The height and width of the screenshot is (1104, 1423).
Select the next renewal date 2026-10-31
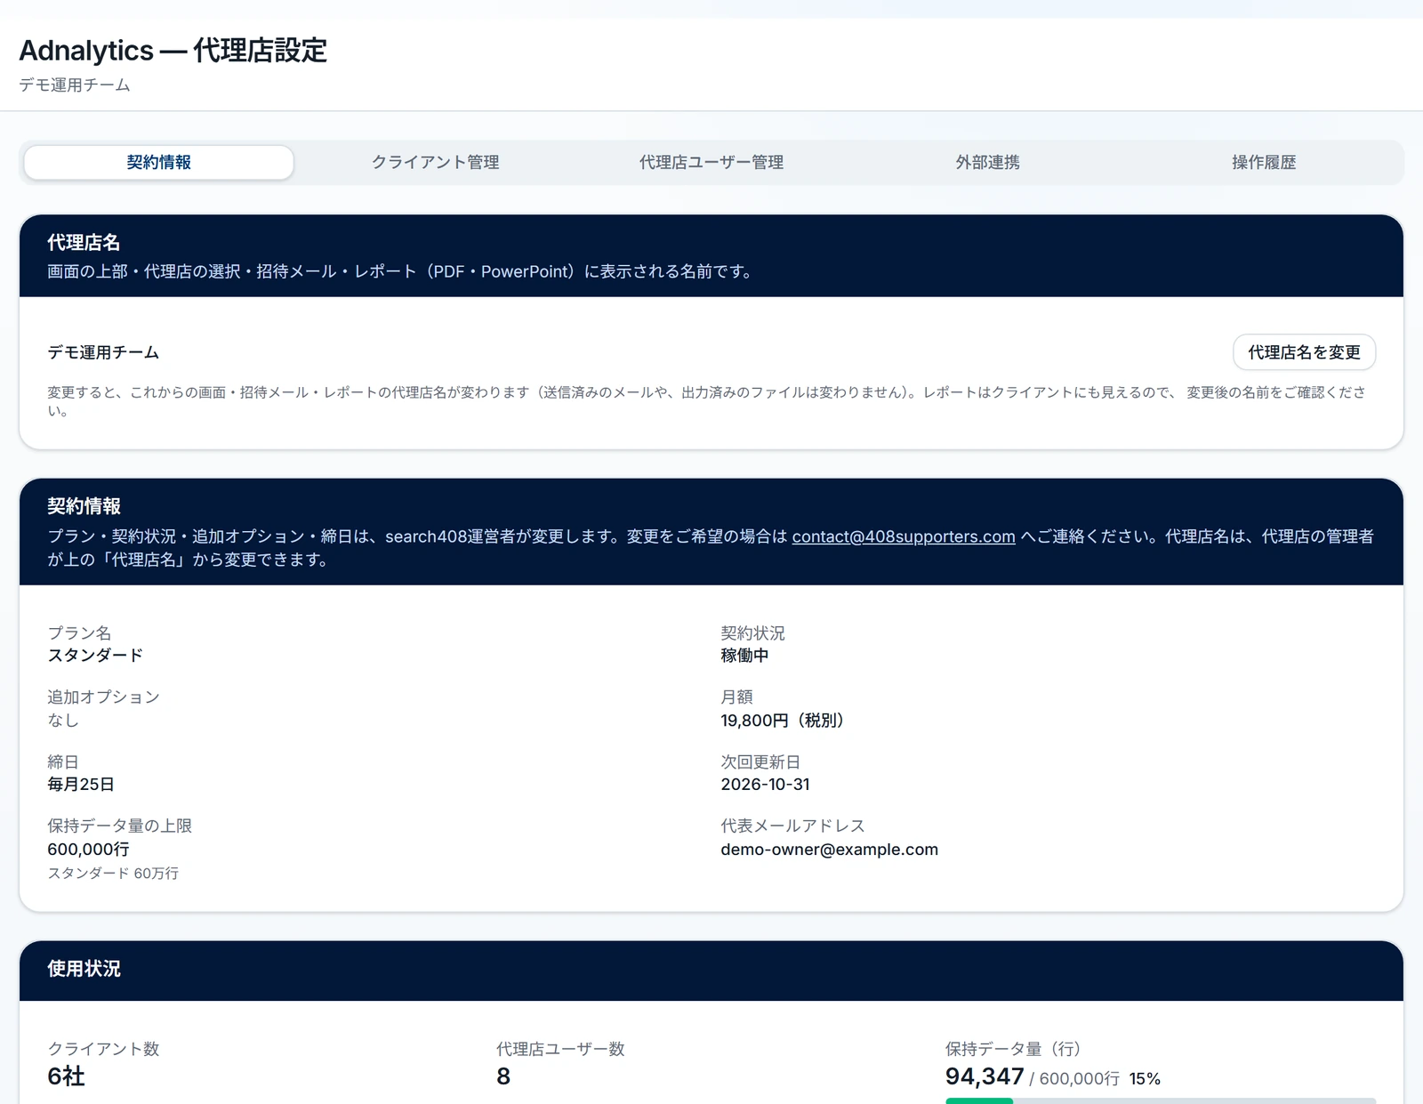765,785
